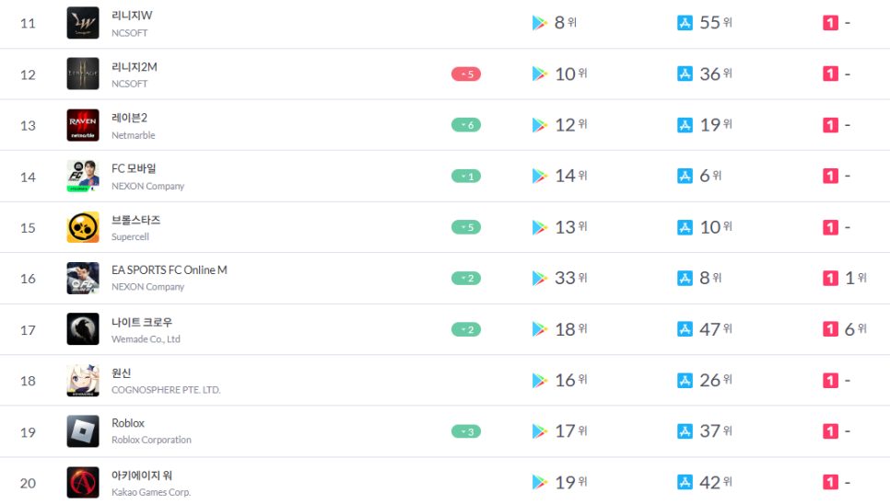Click App Store icon in 리니지W row
Image resolution: width=890 pixels, height=504 pixels.
point(685,23)
